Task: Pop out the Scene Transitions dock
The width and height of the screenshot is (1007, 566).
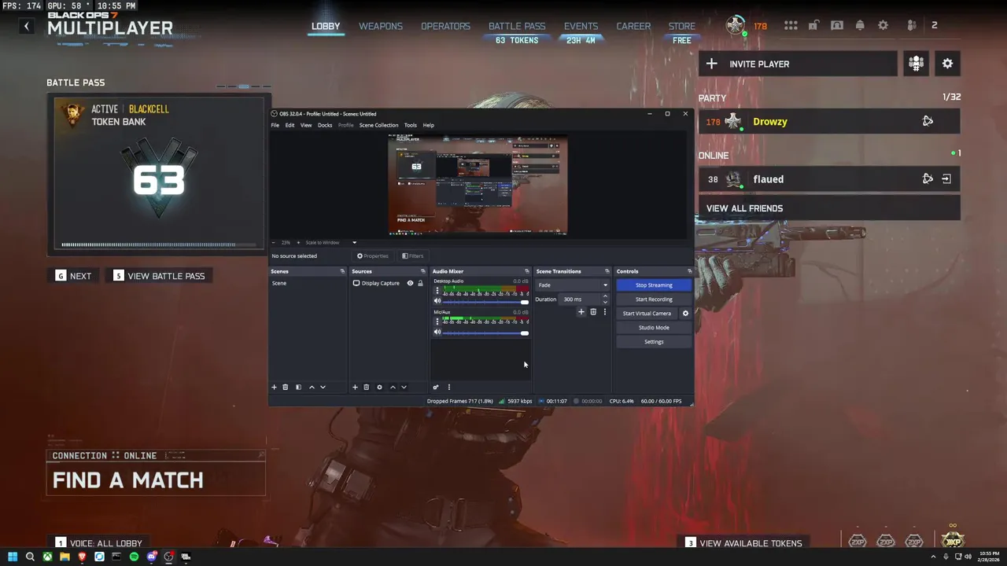Action: 607,271
